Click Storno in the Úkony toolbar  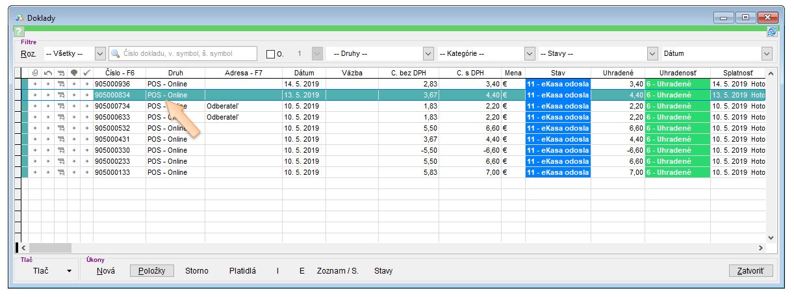click(x=198, y=271)
